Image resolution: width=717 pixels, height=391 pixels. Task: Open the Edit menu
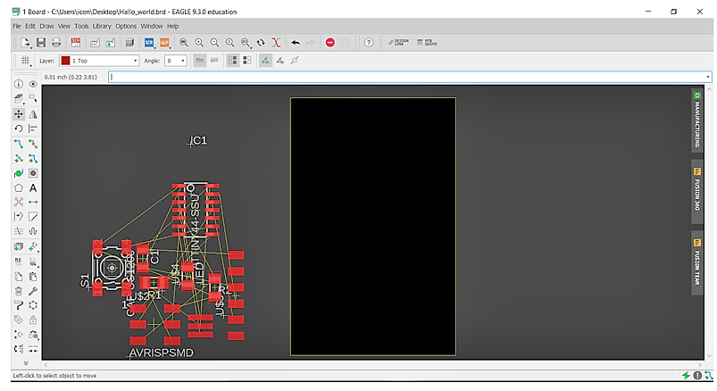(30, 26)
